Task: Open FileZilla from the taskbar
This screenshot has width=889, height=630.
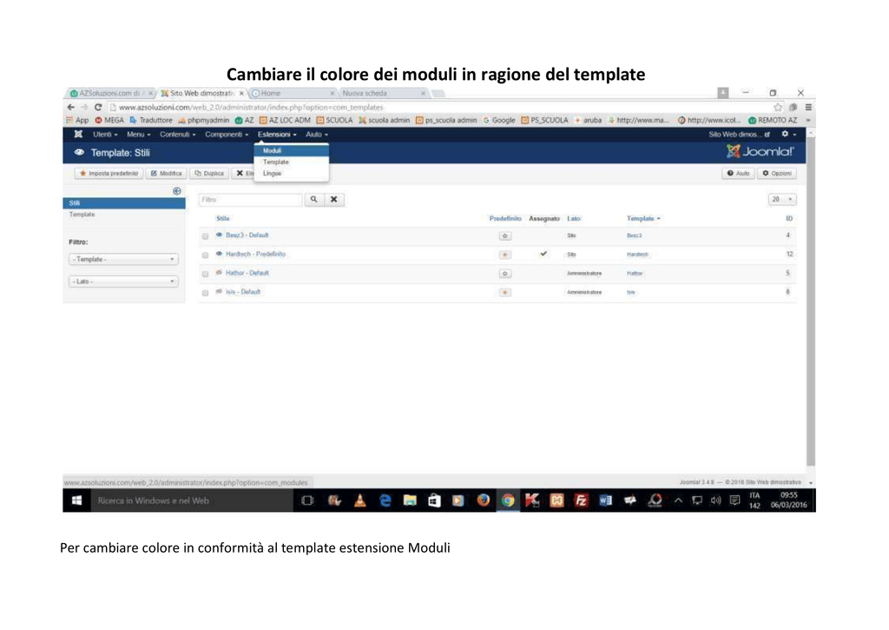Action: [x=581, y=501]
